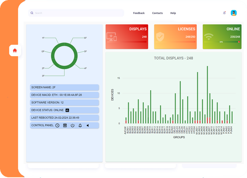
Task: Select the orange LICENSES summary card
Action: pos(175,37)
